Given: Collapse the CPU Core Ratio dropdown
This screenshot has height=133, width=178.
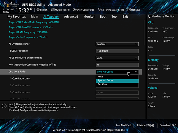Looking at the screenshot, I should [117, 72].
